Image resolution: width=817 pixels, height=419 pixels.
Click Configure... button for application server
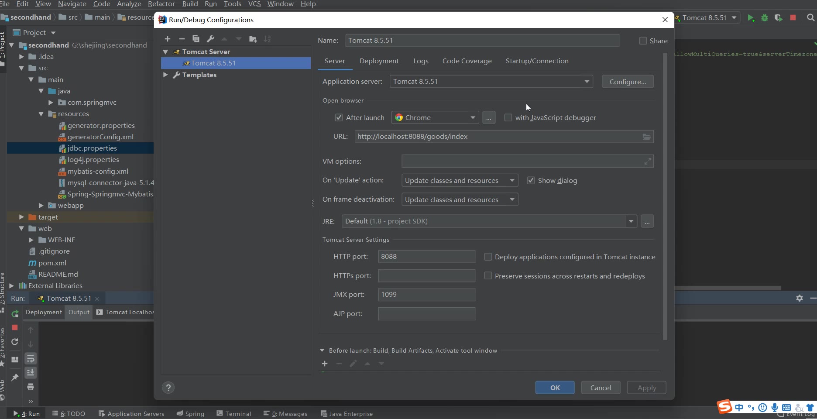[x=628, y=82]
